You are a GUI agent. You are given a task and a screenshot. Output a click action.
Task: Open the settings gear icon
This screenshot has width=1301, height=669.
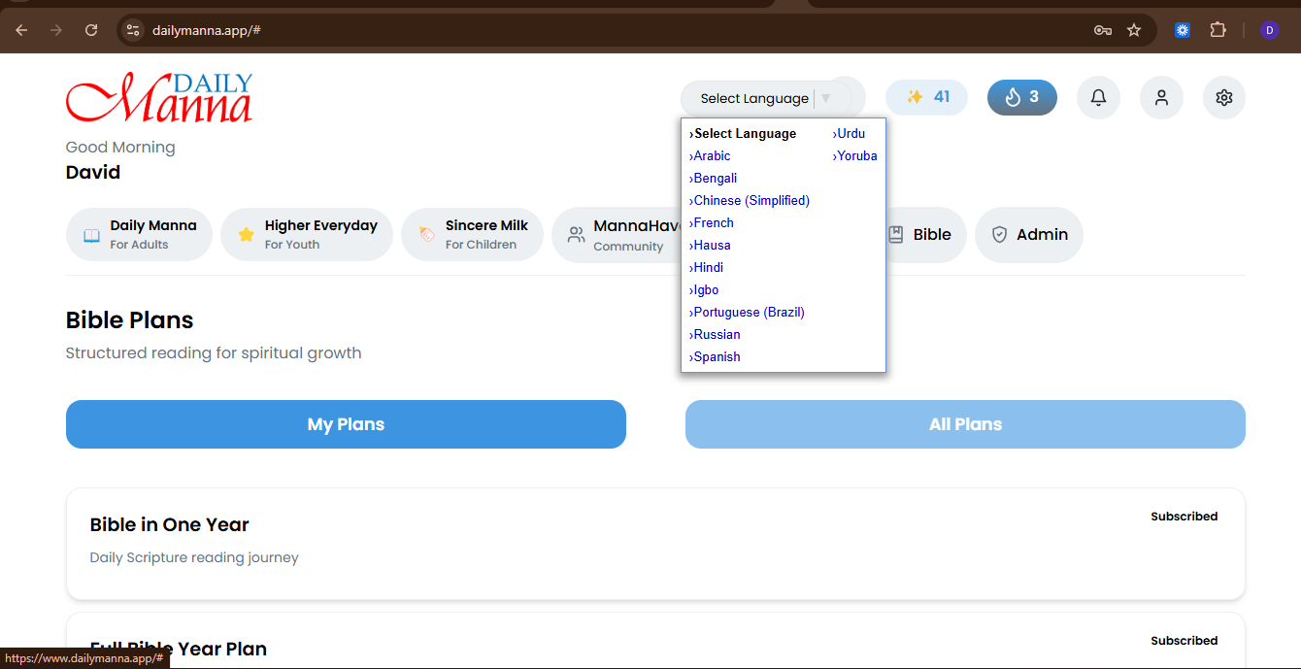(x=1223, y=98)
